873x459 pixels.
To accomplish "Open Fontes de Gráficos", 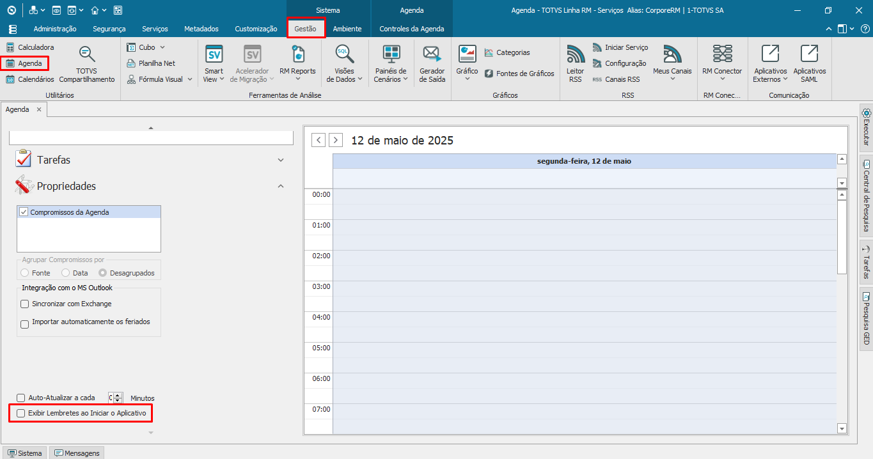I will click(x=519, y=74).
